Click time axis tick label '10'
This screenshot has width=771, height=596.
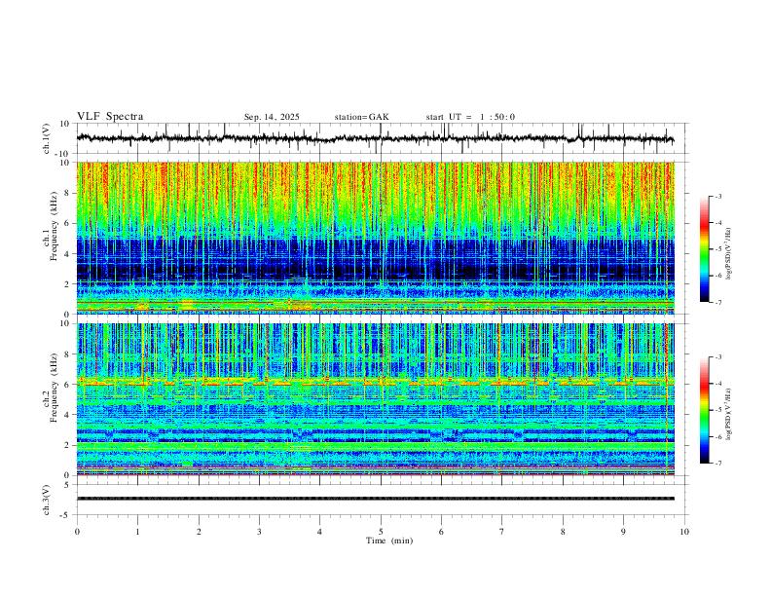click(x=684, y=532)
